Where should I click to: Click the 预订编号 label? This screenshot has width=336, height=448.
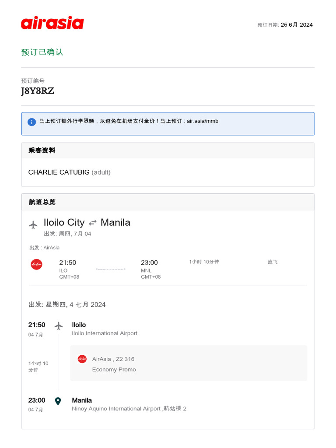pos(33,81)
